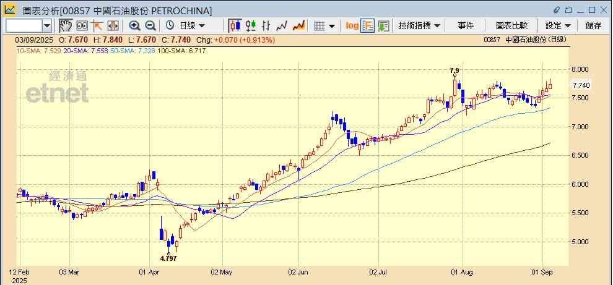Click the 8.000 price axis label
The image size is (613, 285).
(x=580, y=69)
